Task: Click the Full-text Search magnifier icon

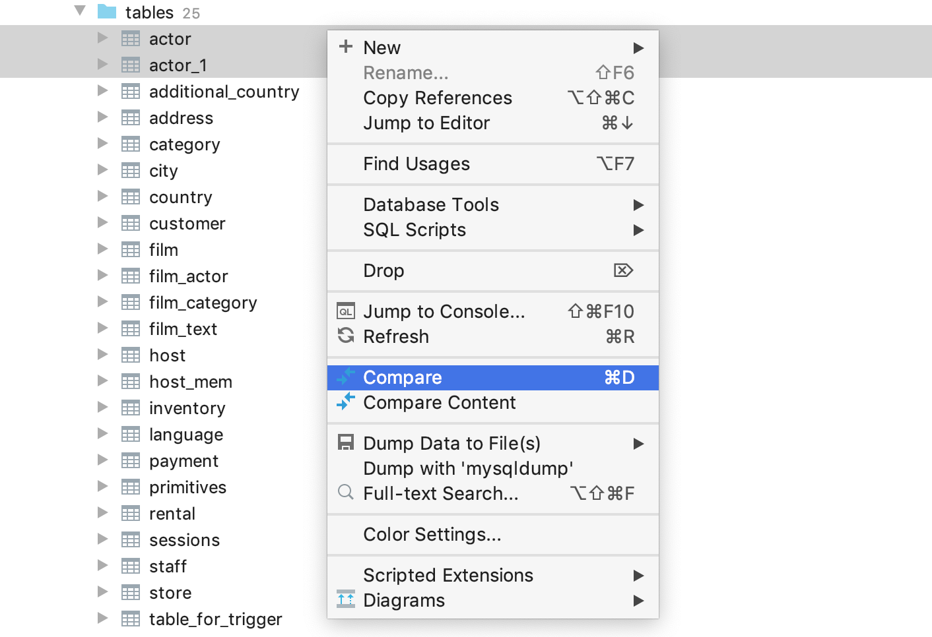Action: (346, 493)
